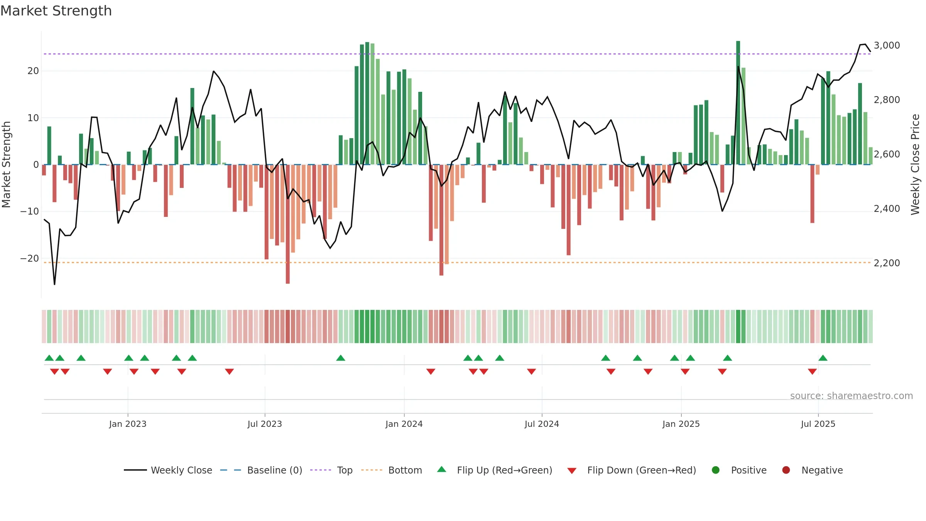The width and height of the screenshot is (926, 521).
Task: Click the Jul 2023 x-axis label
Action: (265, 424)
